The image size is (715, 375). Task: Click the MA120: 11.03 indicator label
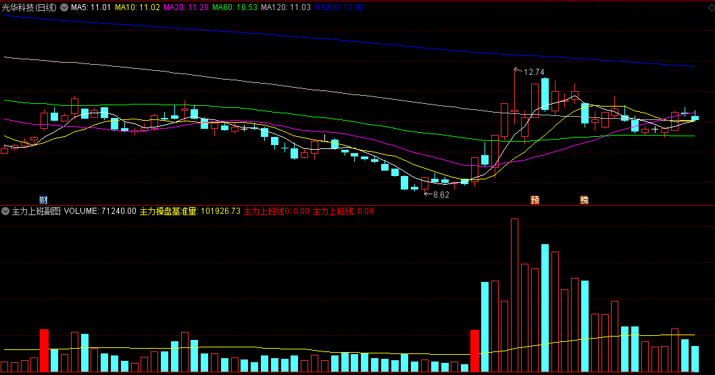pyautogui.click(x=286, y=7)
